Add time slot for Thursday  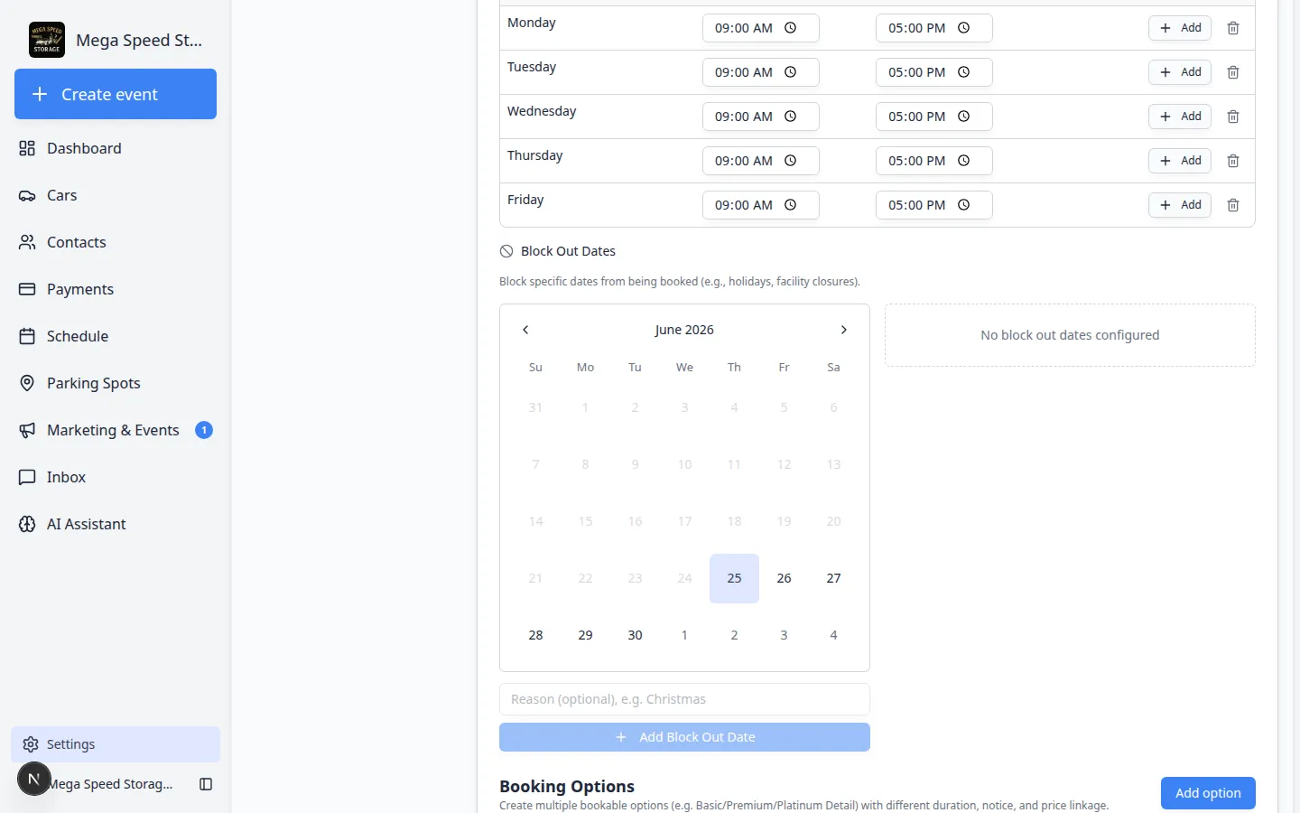(x=1180, y=161)
